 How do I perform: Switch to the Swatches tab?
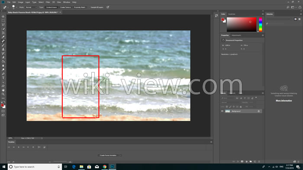[232, 14]
